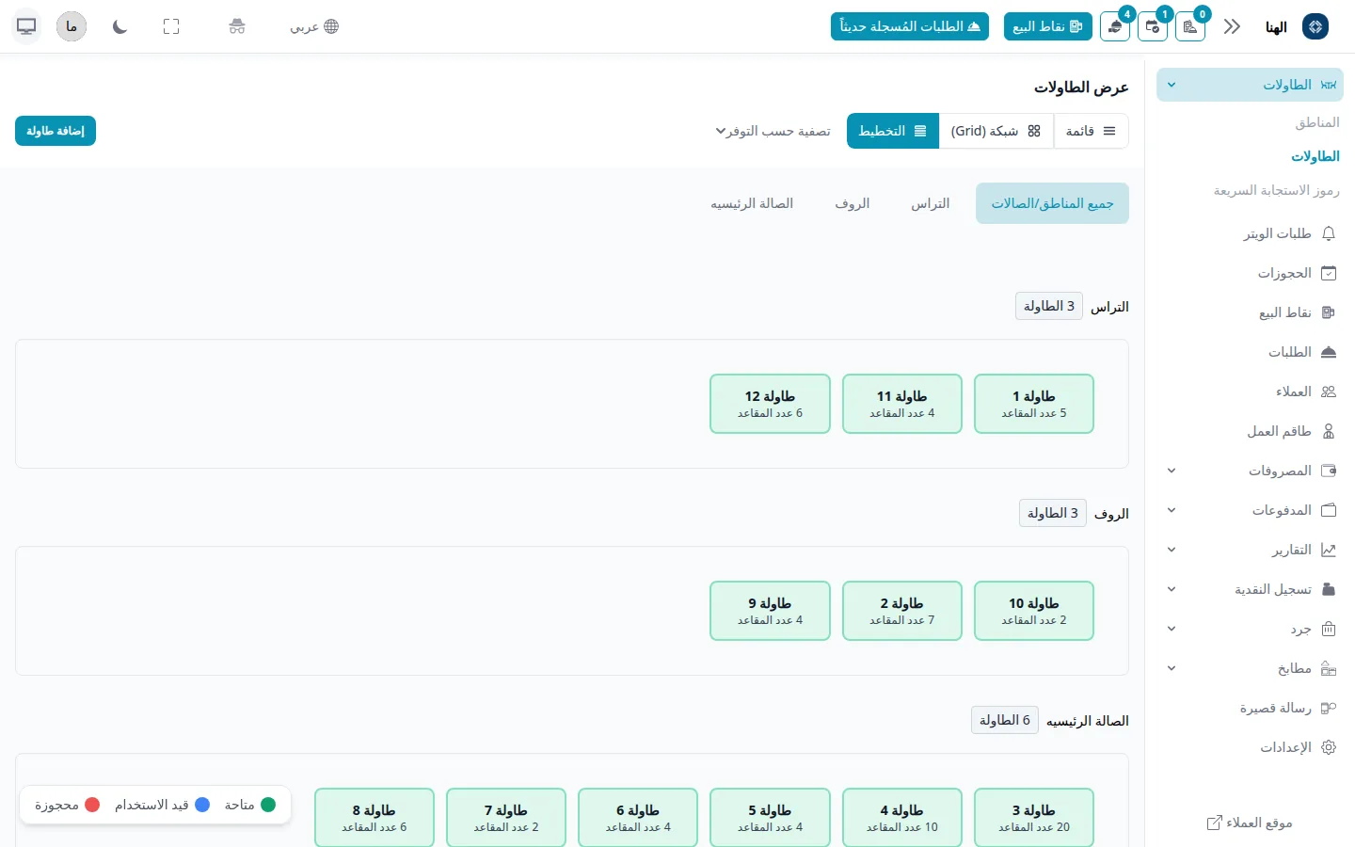Expand المدفوعات submenu
This screenshot has width=1355, height=847.
[1250, 510]
